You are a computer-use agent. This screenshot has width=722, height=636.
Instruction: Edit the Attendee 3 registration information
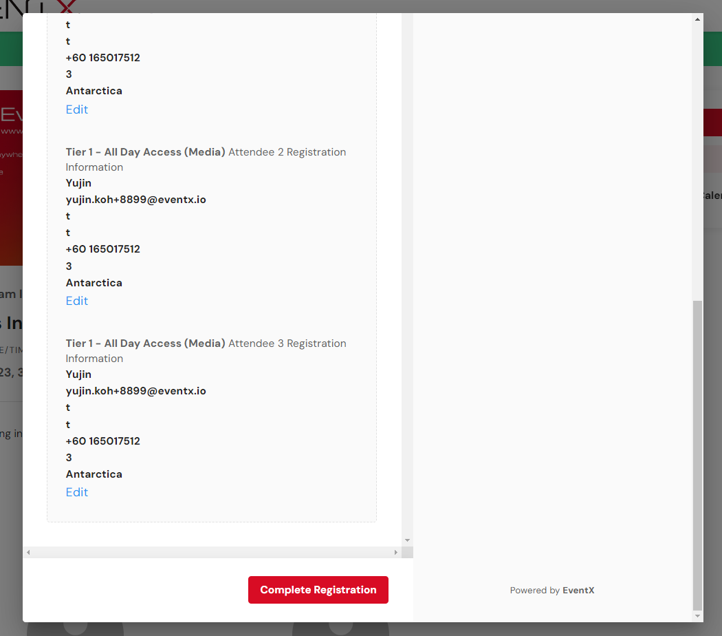coord(77,492)
